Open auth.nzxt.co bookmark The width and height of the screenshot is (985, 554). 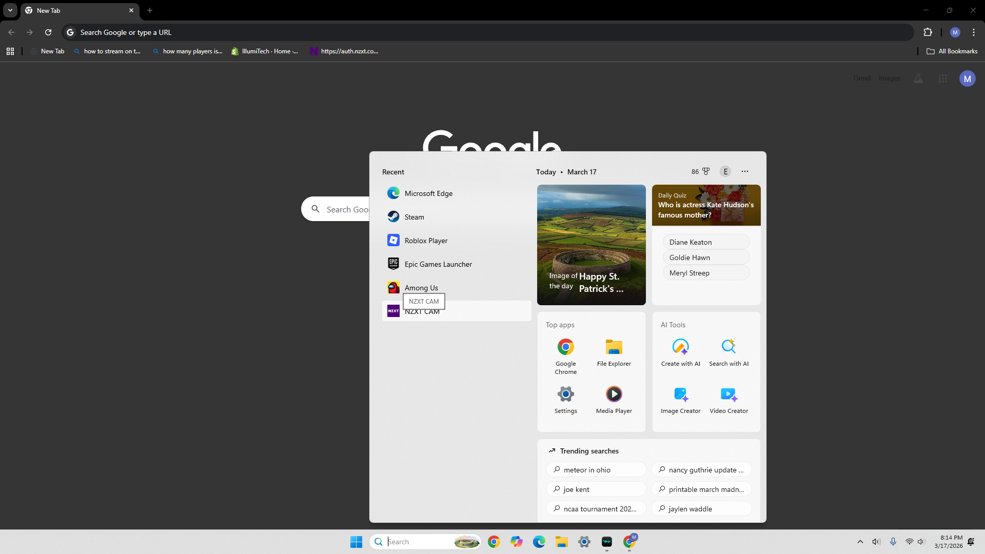pos(344,51)
